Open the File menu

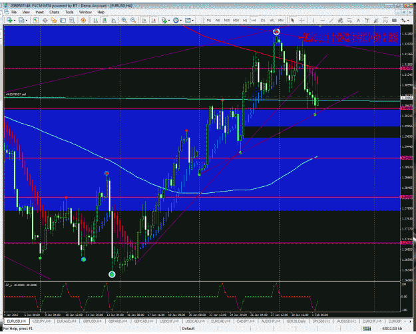(14, 12)
